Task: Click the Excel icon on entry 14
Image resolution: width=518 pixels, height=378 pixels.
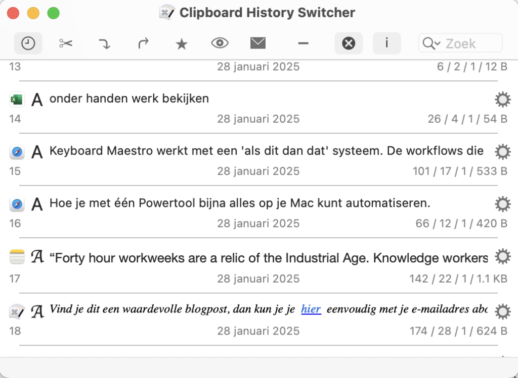Action: pyautogui.click(x=17, y=100)
